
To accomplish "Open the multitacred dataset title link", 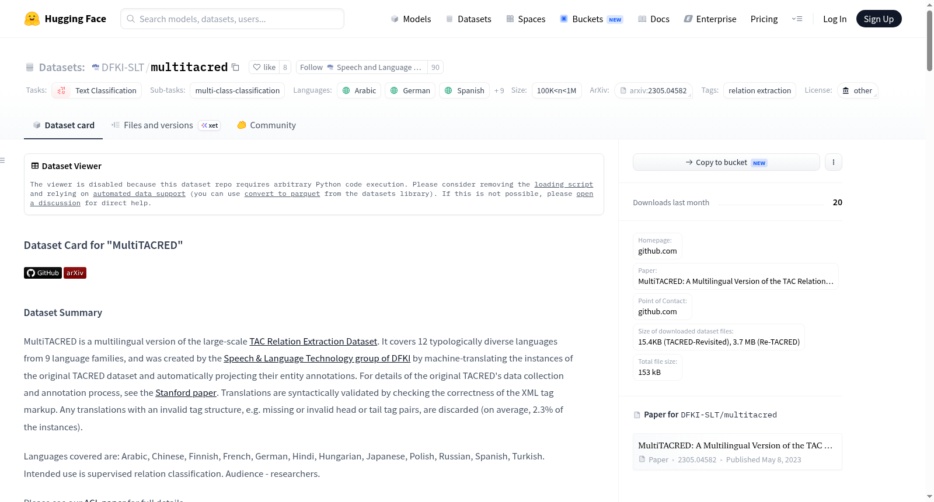I will 189,67.
